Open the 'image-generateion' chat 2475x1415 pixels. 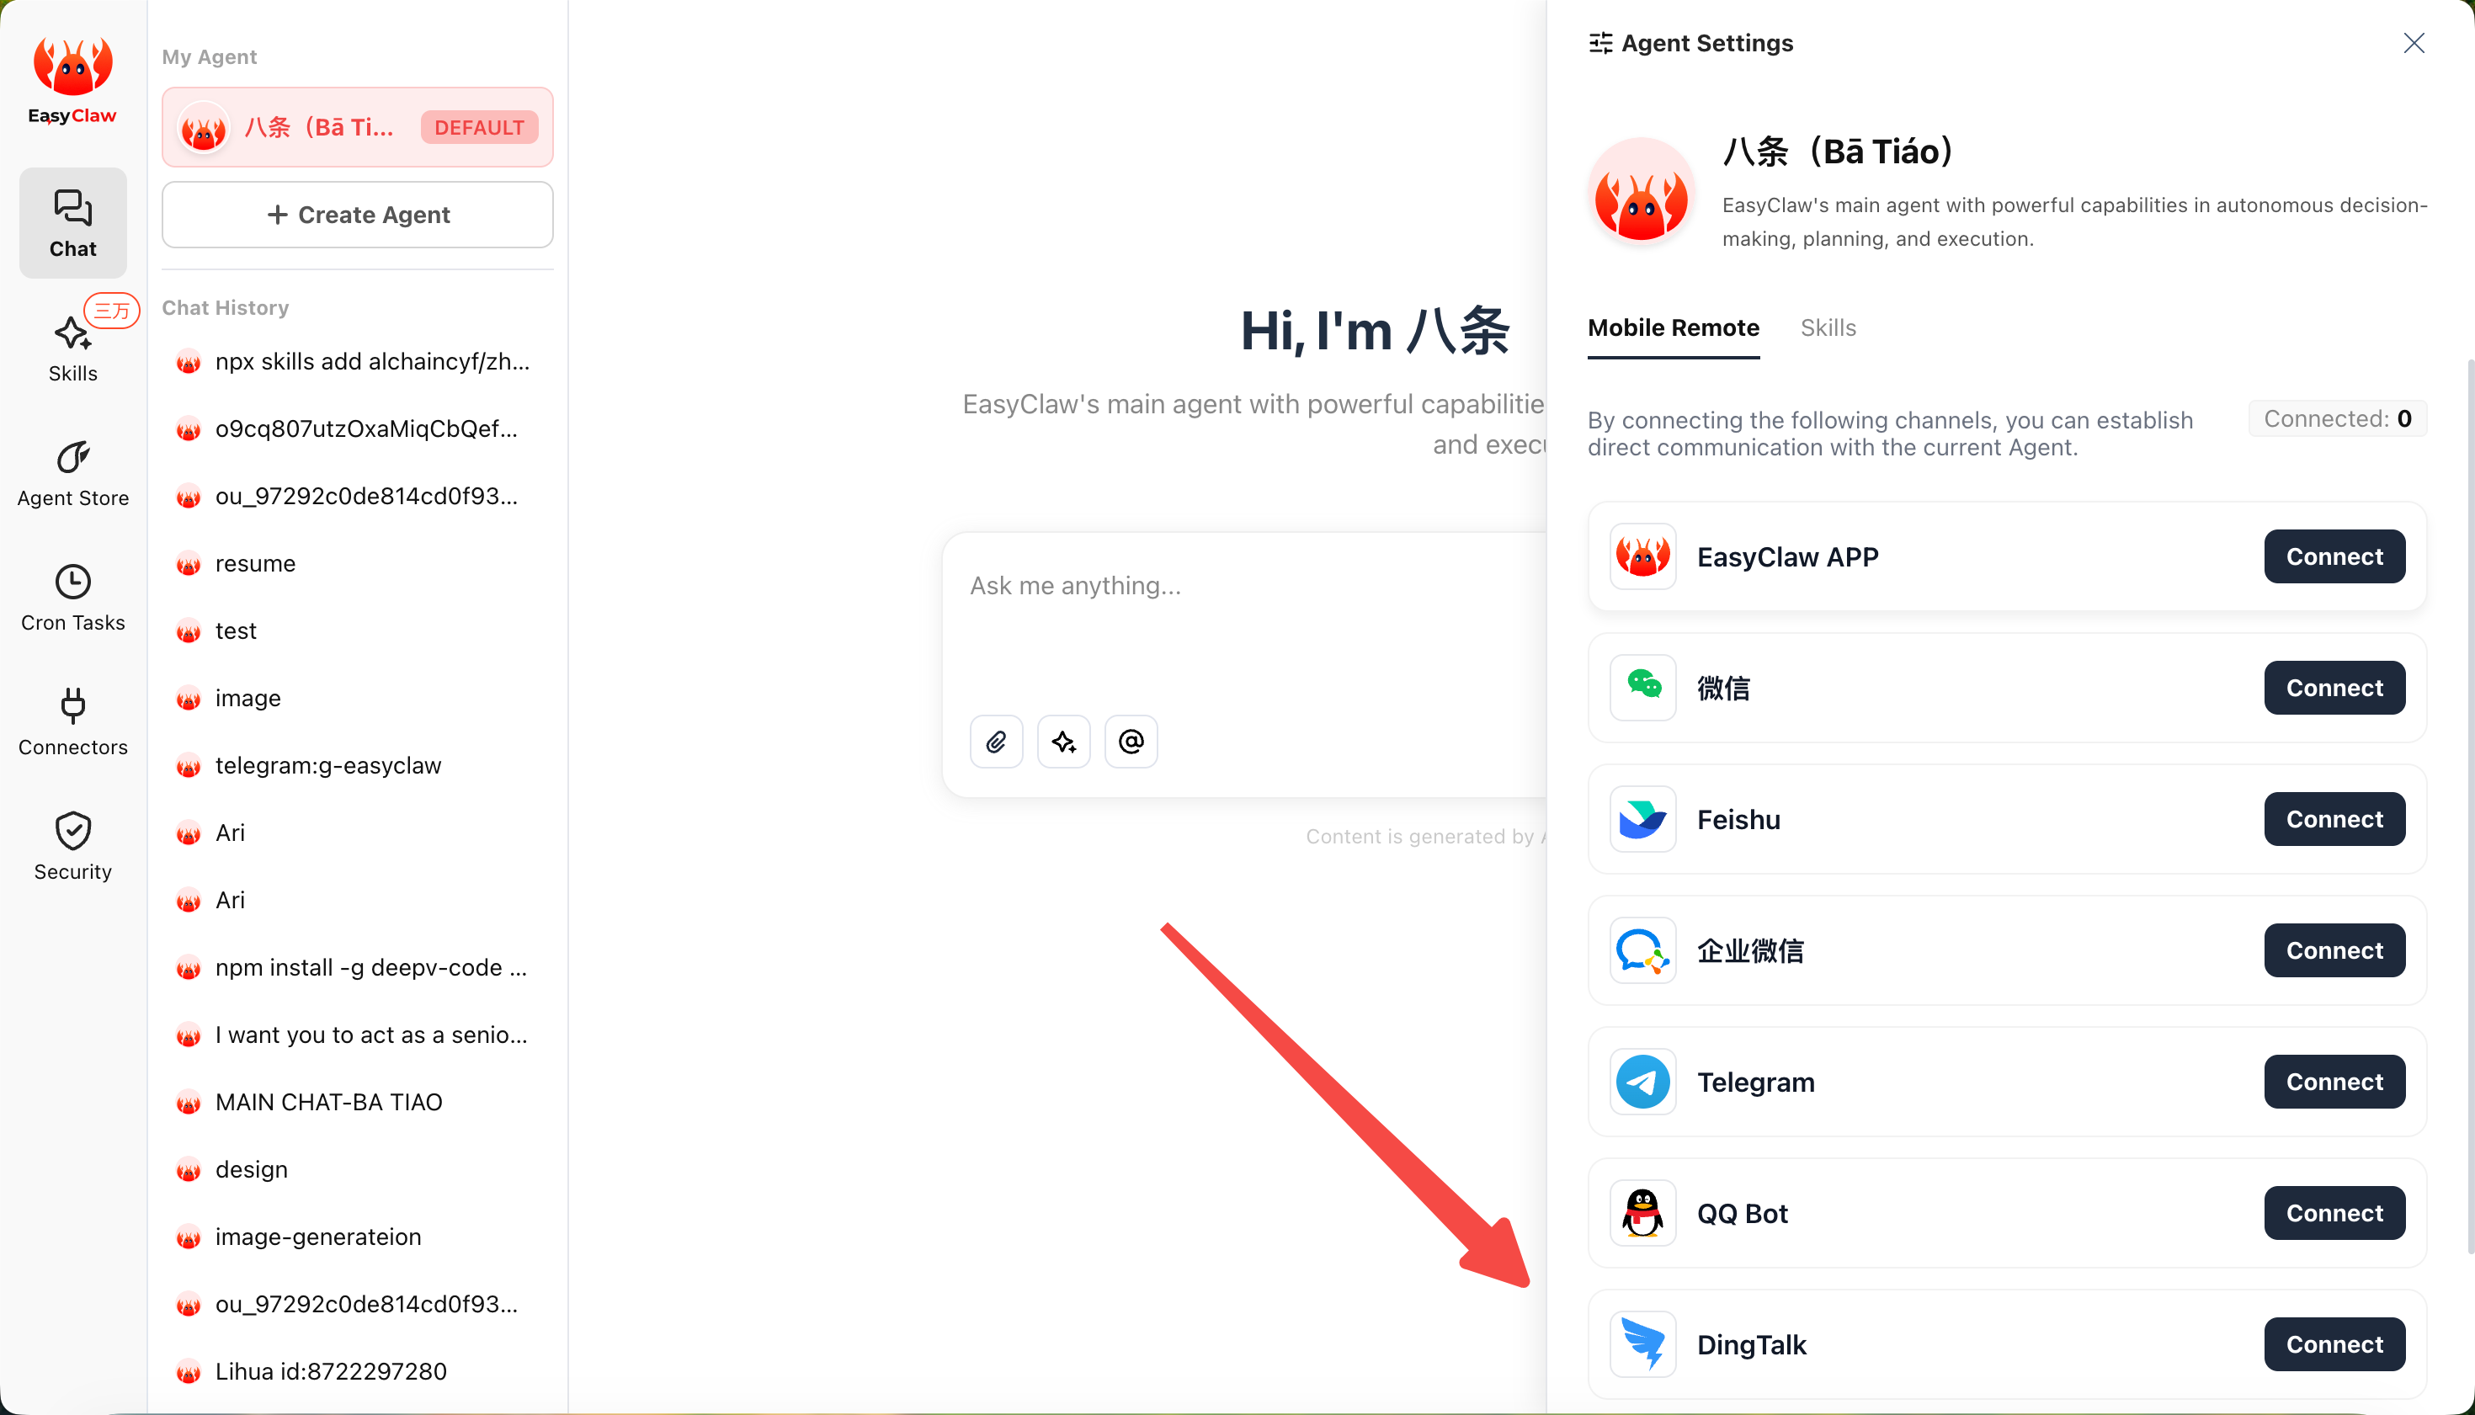coord(358,1237)
